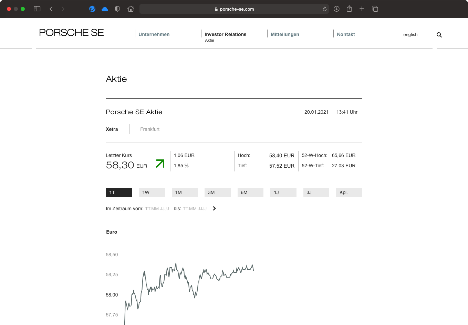The image size is (468, 325).
Task: Submit date range with chevron arrow
Action: (x=214, y=209)
